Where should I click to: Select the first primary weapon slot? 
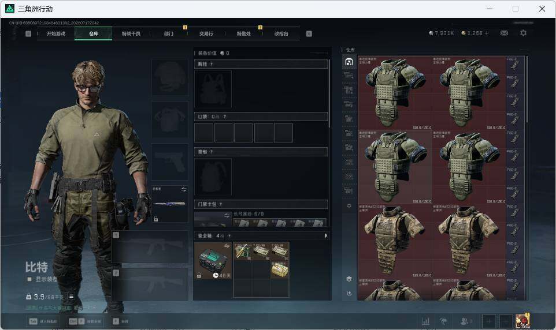tap(150, 246)
